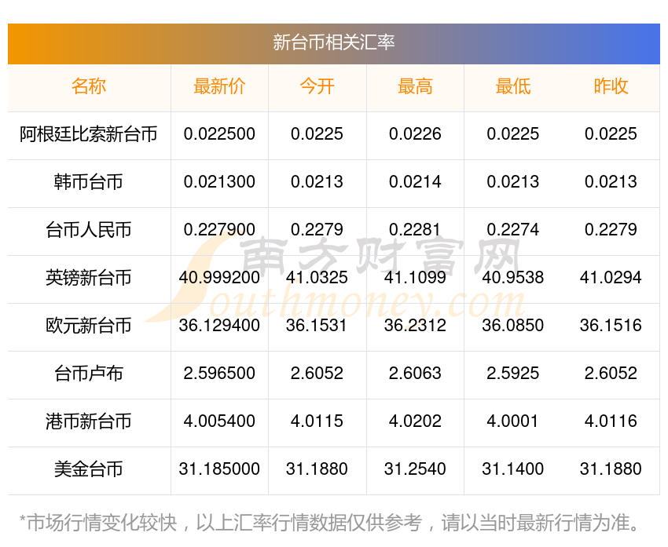This screenshot has width=668, height=547.
Task: Open the 阿根廷比索新台币 row name
Action: click(x=89, y=134)
